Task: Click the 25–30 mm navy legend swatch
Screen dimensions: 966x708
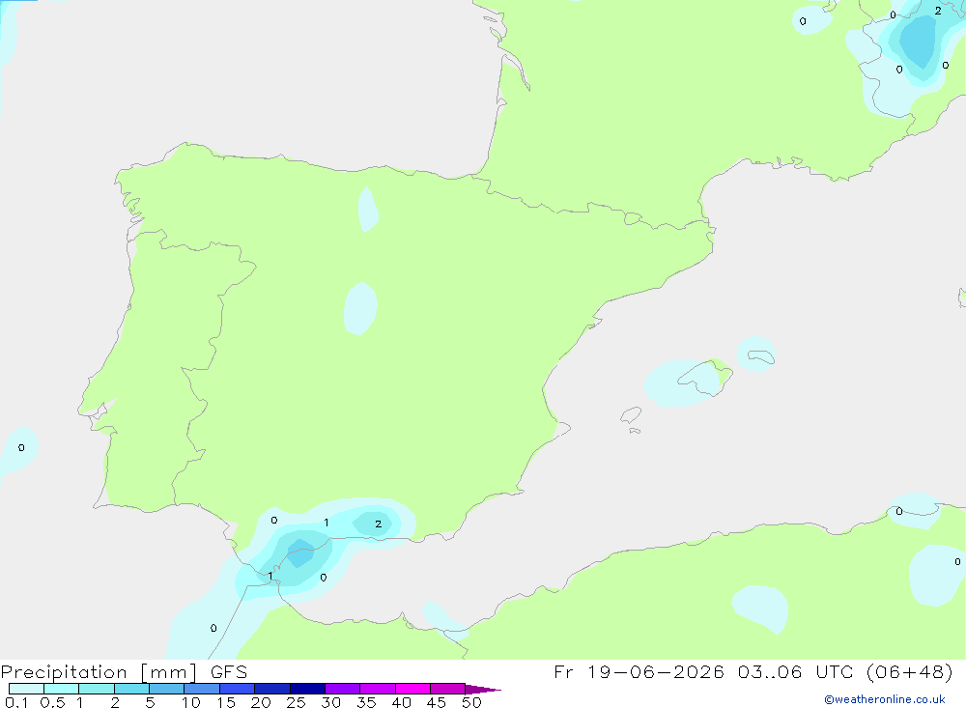Action: (307, 689)
